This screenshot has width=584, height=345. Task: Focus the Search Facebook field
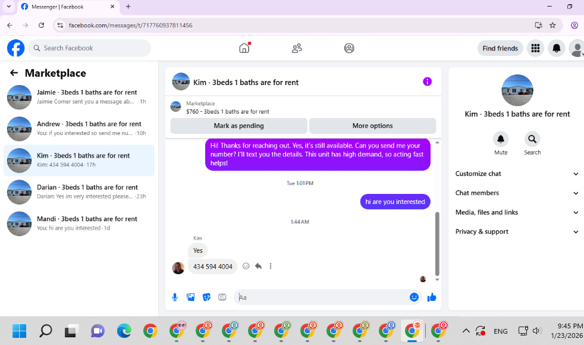click(89, 48)
